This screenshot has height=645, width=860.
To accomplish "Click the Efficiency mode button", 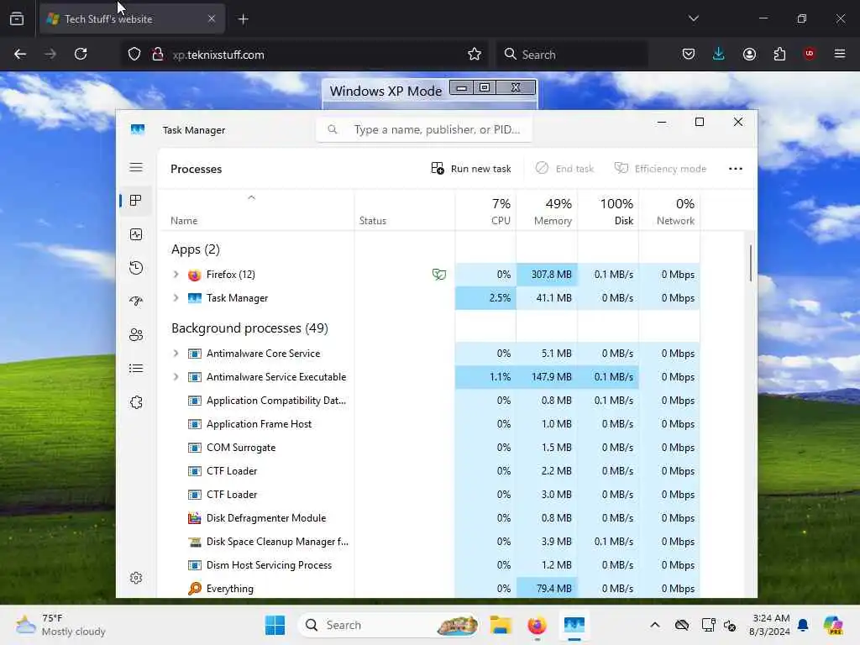I will 660,169.
